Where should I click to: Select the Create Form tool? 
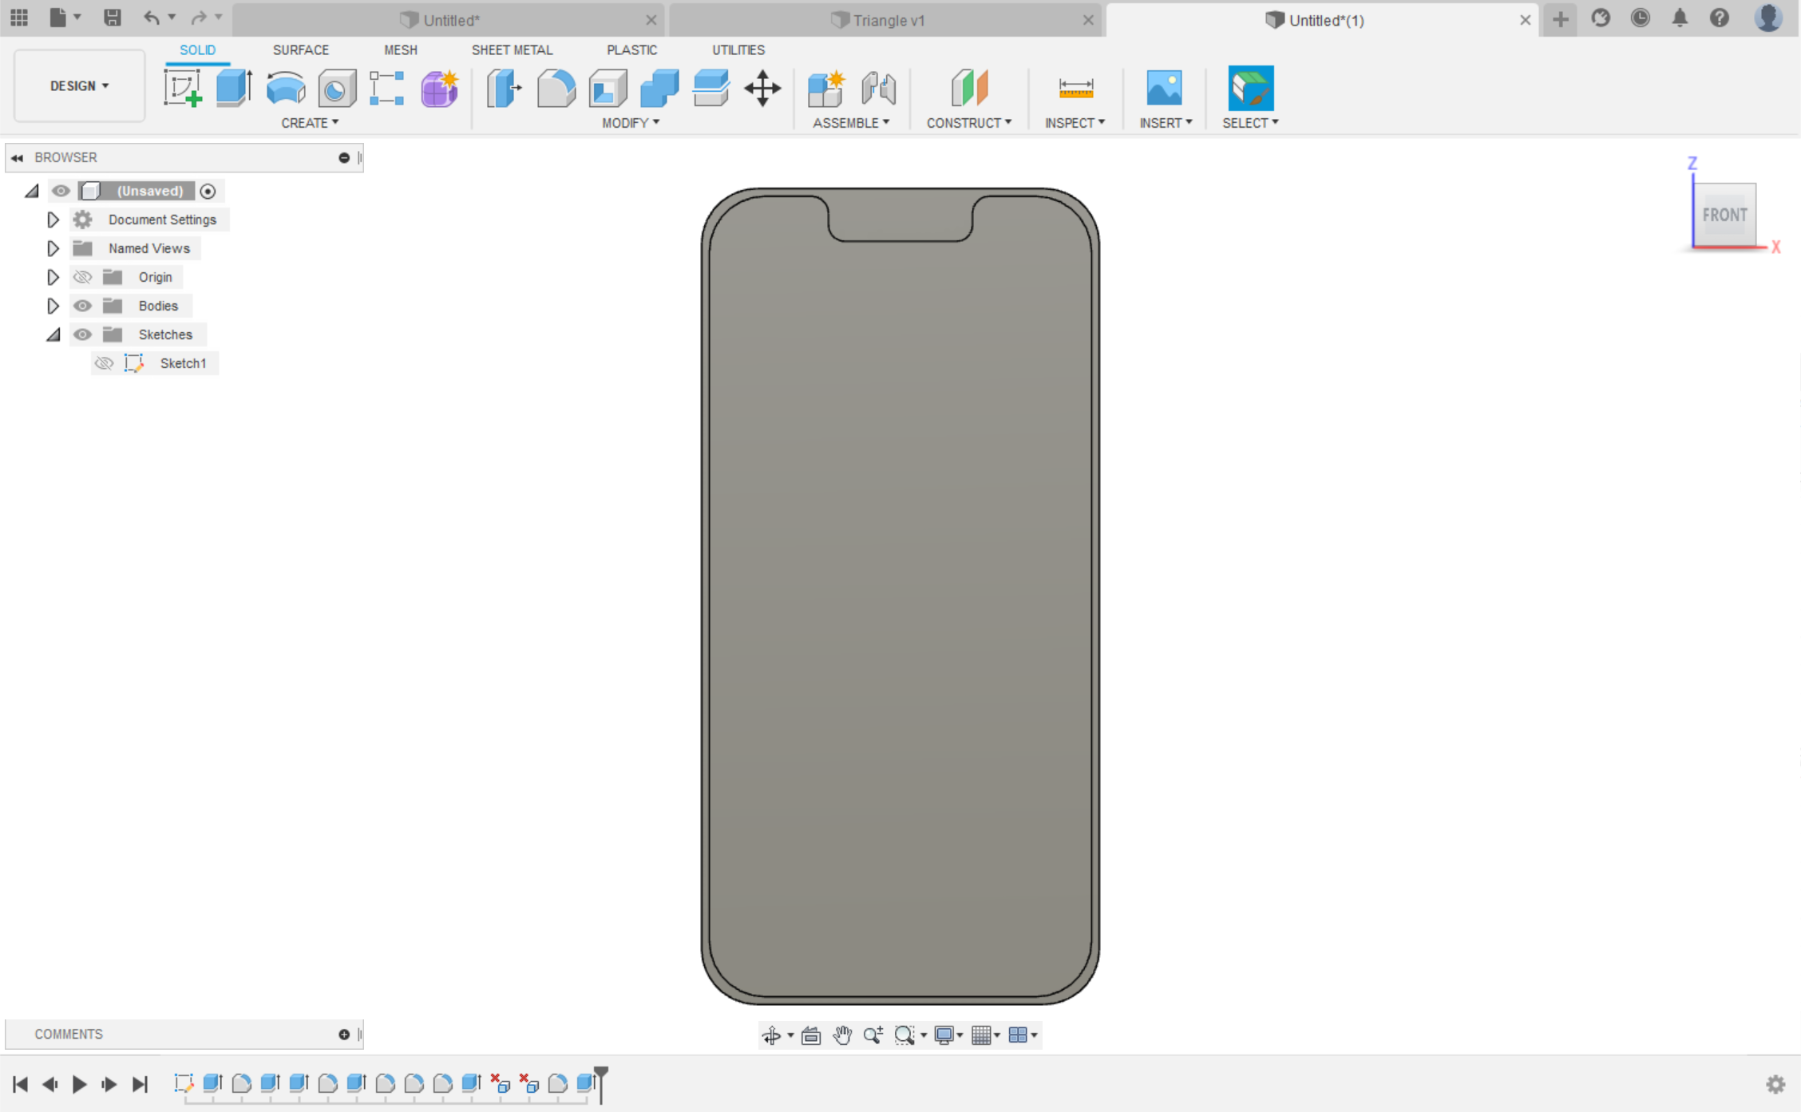439,88
